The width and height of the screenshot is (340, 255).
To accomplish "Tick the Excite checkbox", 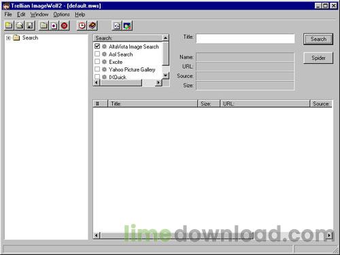I will click(97, 61).
